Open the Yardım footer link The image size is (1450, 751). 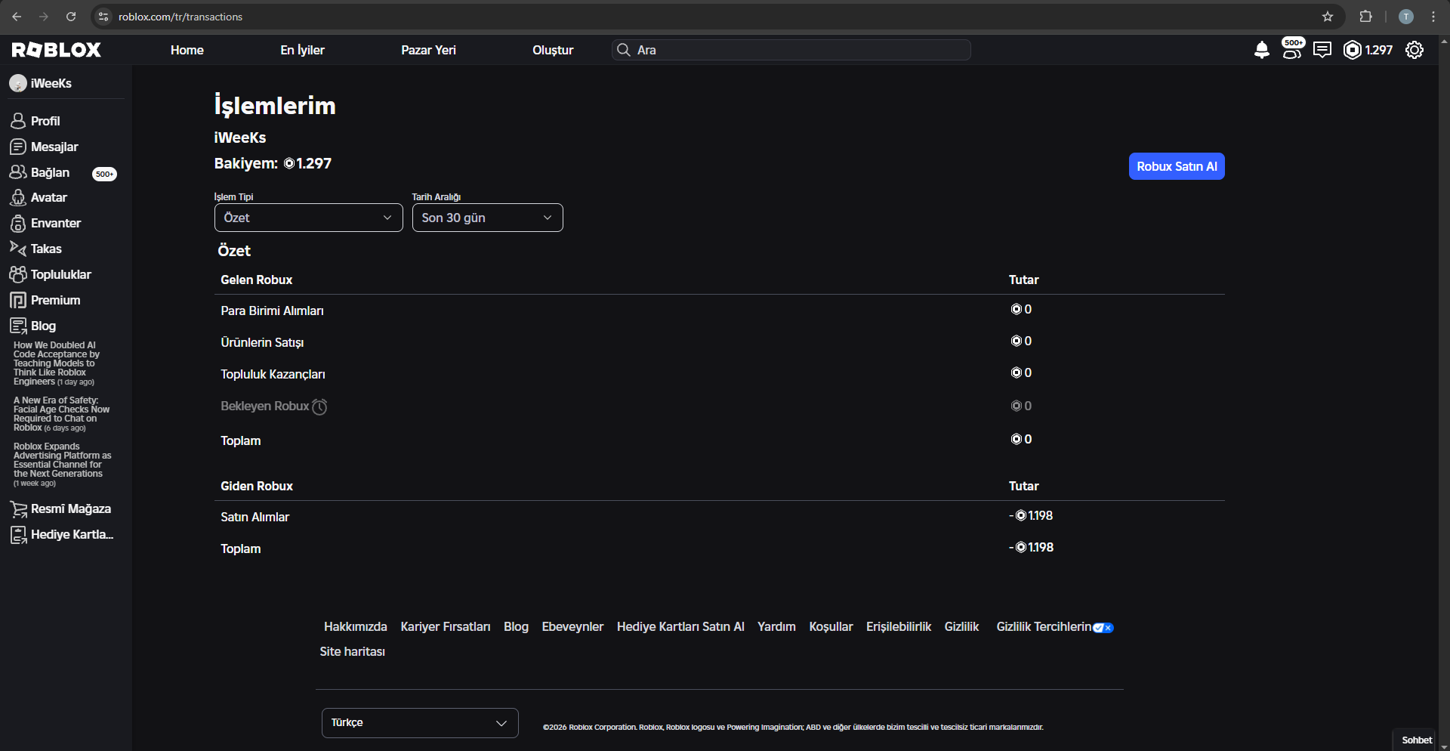pos(776,627)
